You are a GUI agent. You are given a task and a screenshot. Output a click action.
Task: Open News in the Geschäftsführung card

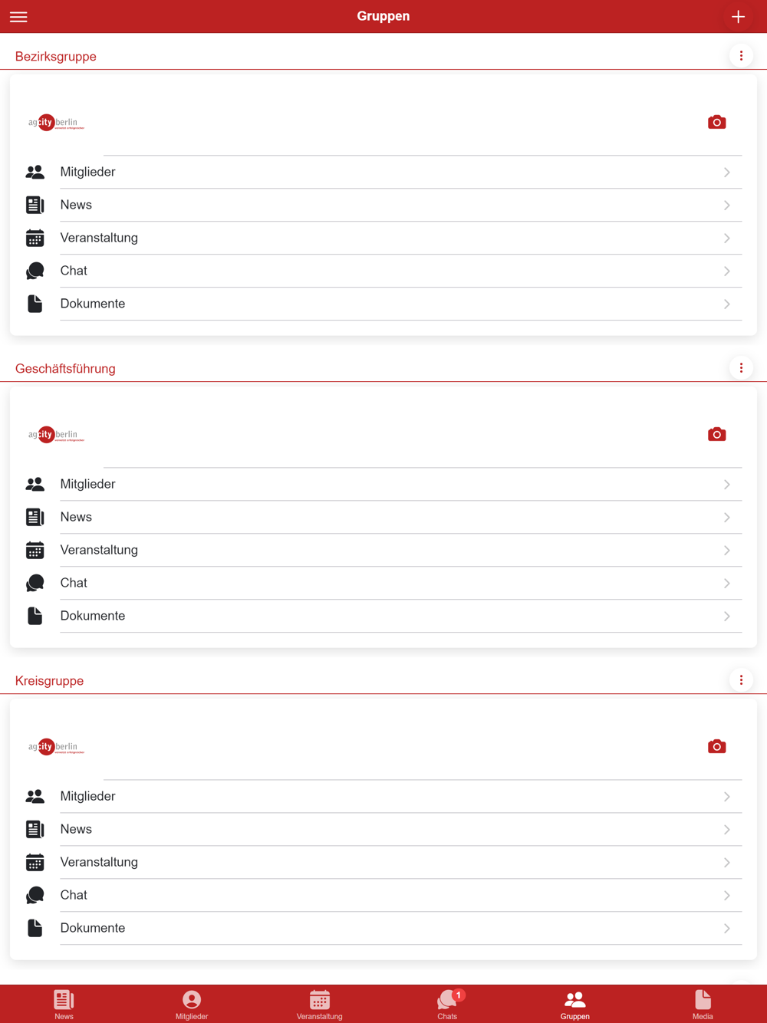pos(383,517)
